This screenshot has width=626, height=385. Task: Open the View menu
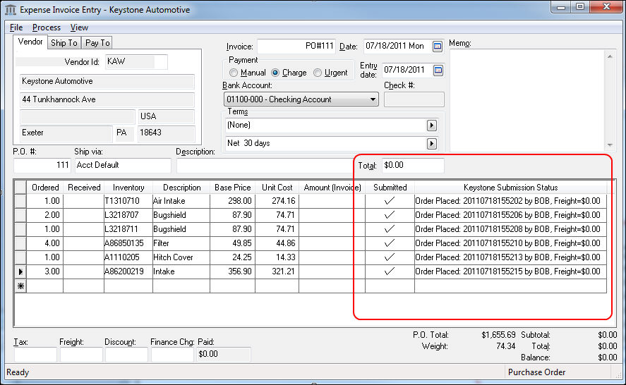click(x=79, y=28)
